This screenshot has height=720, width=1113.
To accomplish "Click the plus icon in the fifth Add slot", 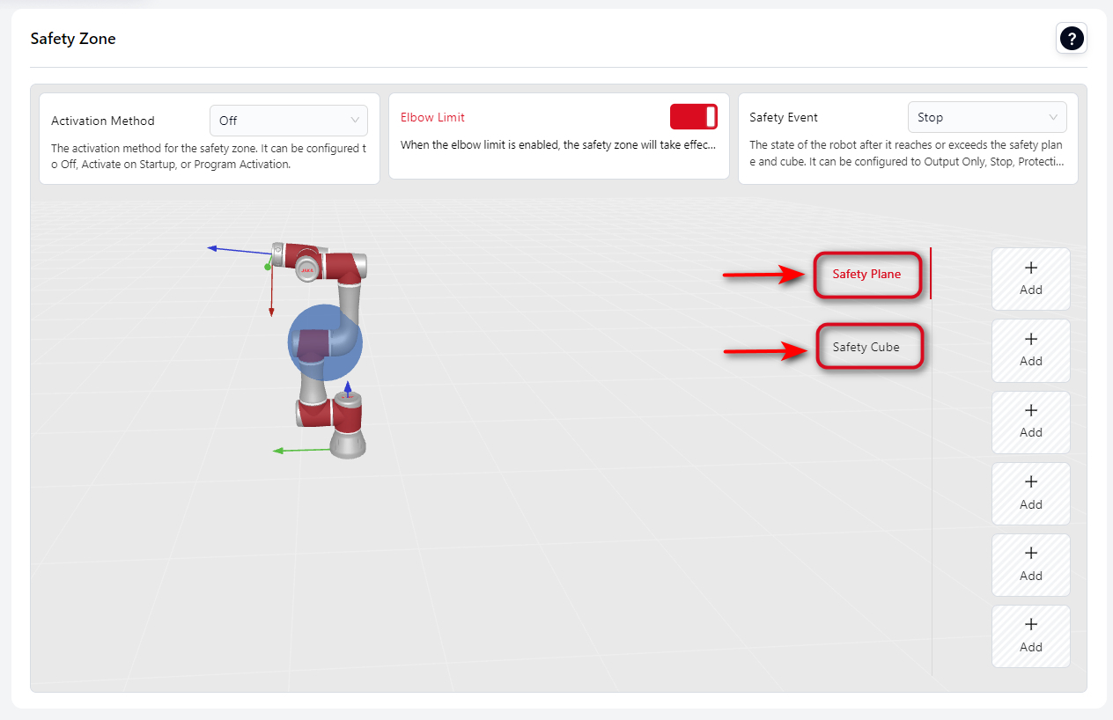I will [1031, 554].
